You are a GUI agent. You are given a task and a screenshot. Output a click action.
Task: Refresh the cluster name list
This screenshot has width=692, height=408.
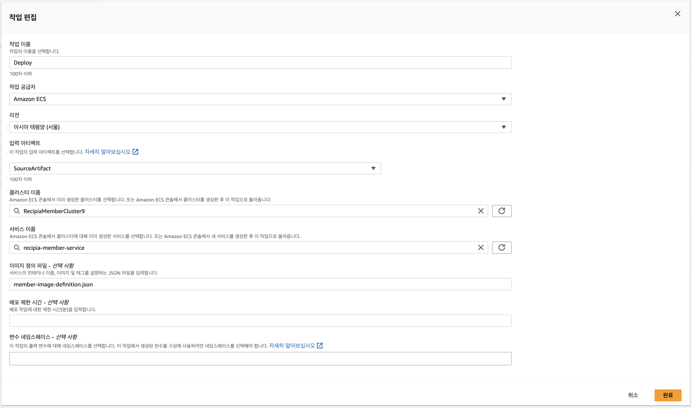[501, 211]
